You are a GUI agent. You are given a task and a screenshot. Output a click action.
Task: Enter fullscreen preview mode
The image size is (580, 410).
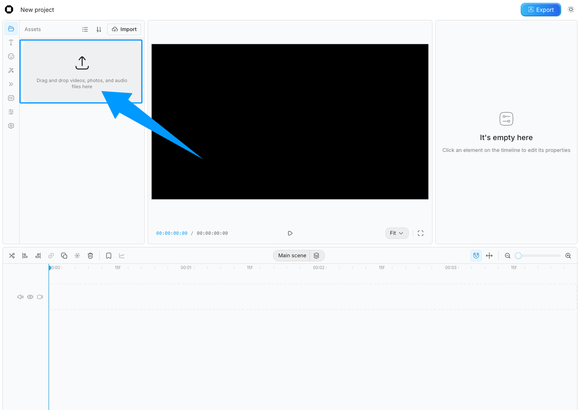(420, 233)
